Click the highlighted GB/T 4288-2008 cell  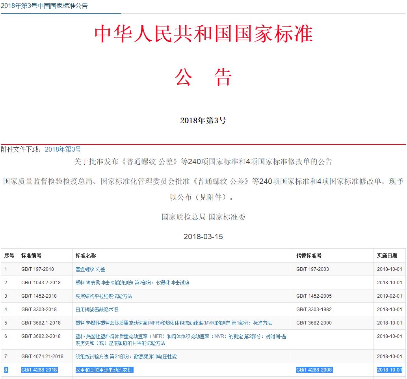(314, 370)
